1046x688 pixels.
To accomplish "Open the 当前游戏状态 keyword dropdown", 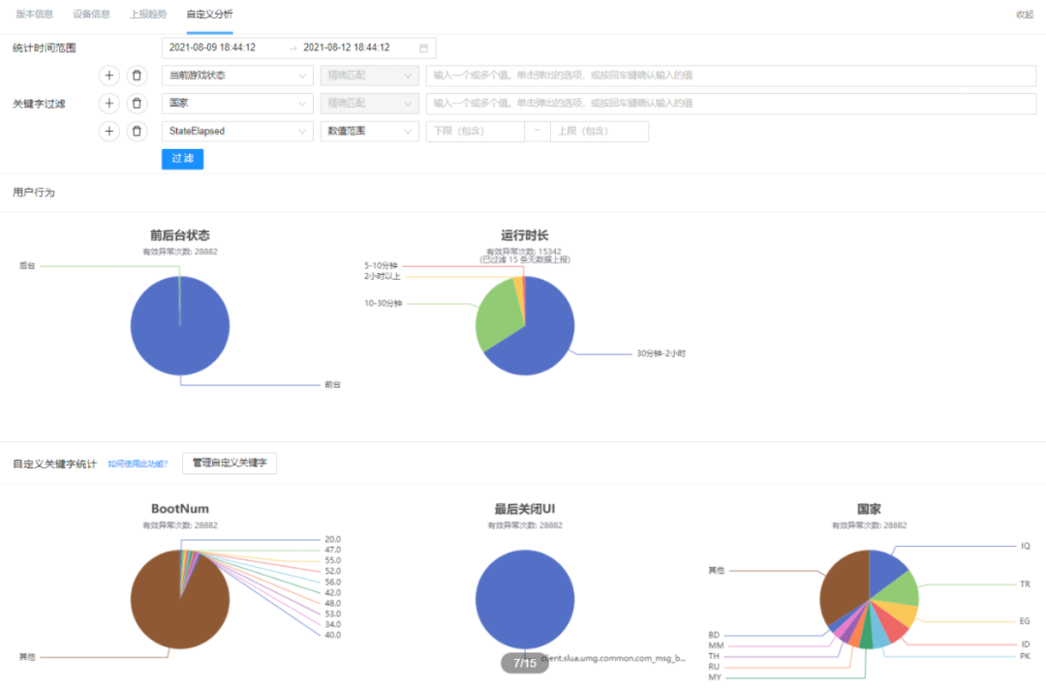I will [237, 75].
